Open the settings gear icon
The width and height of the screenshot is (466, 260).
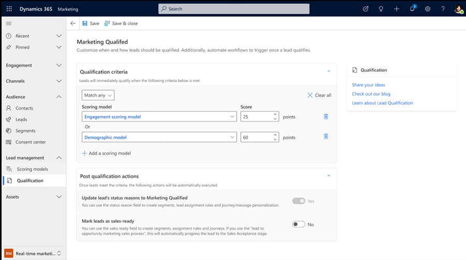(428, 9)
